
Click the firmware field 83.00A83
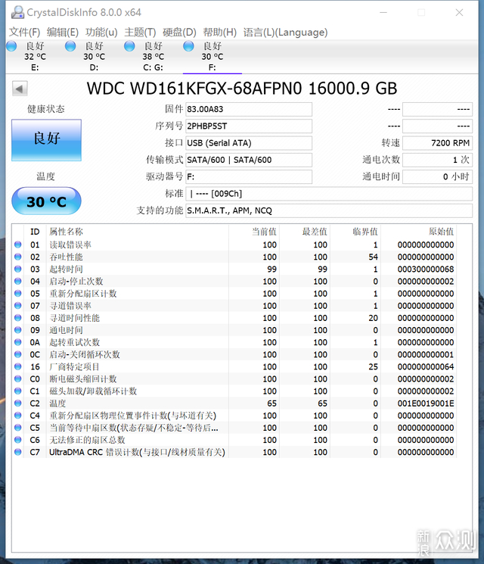coord(249,109)
